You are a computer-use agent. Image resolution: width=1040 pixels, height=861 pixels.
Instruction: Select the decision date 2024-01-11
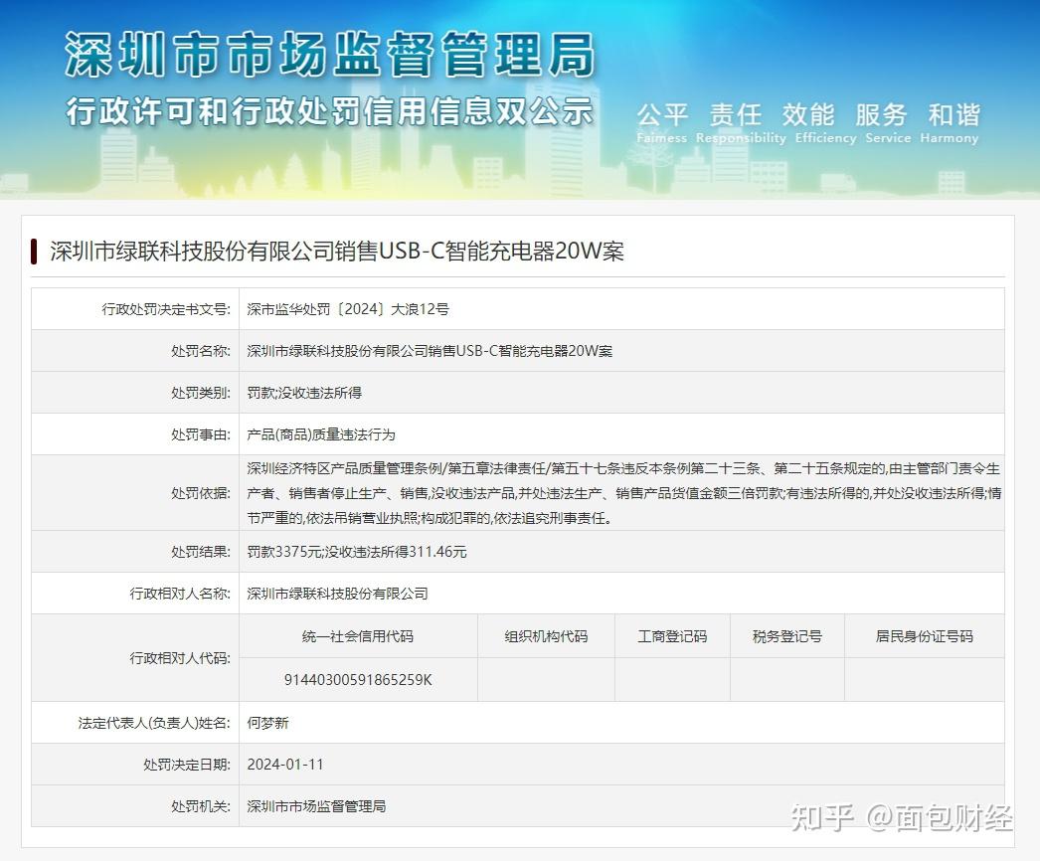pyautogui.click(x=285, y=765)
